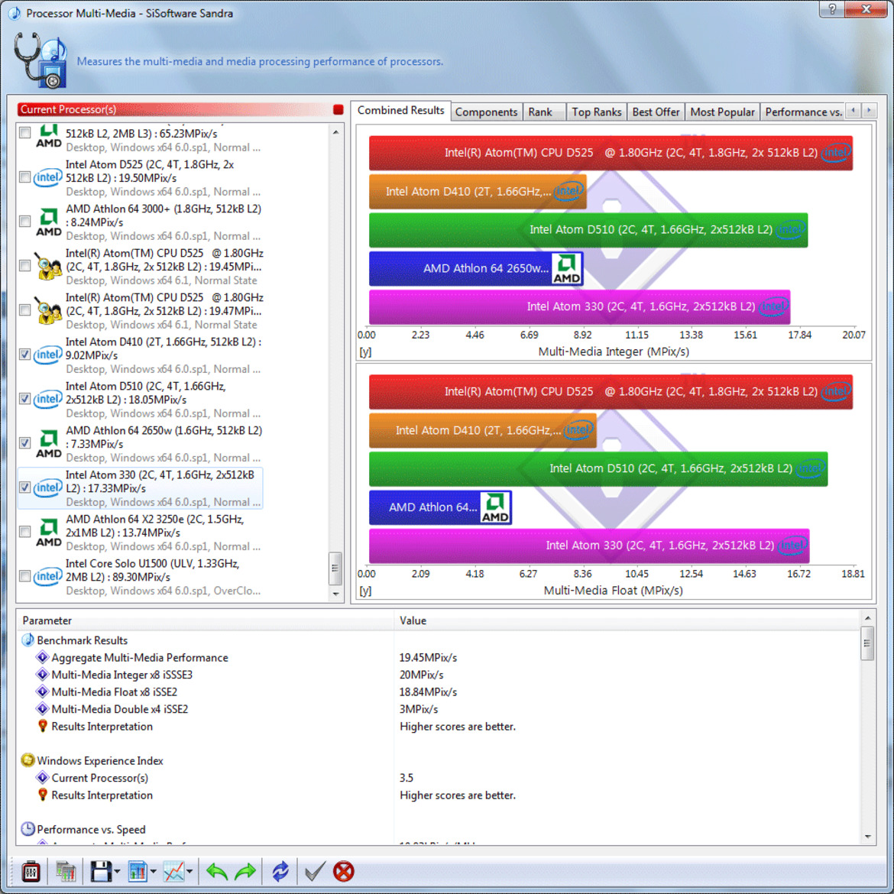This screenshot has height=894, width=894.
Task: Refresh results with the blue arrows icon
Action: click(x=280, y=871)
